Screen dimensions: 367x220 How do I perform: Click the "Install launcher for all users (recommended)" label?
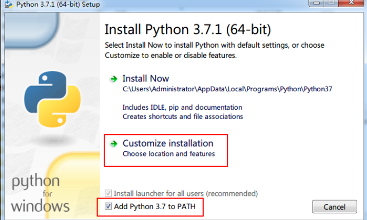pos(185,194)
